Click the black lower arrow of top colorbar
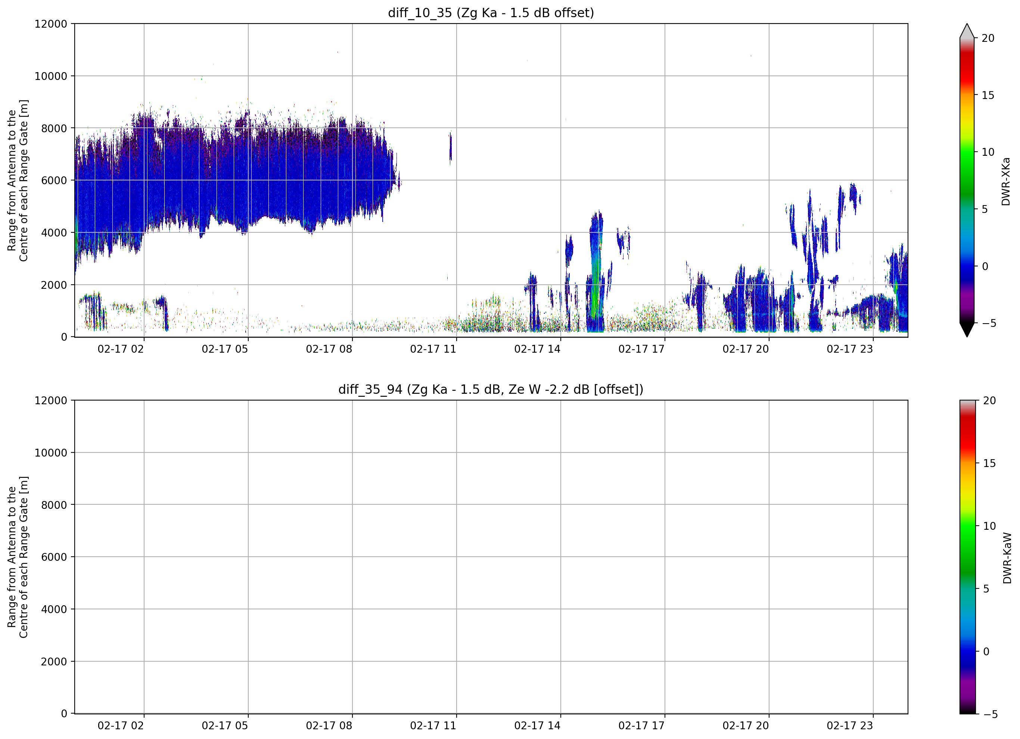This screenshot has width=1020, height=739. click(967, 330)
